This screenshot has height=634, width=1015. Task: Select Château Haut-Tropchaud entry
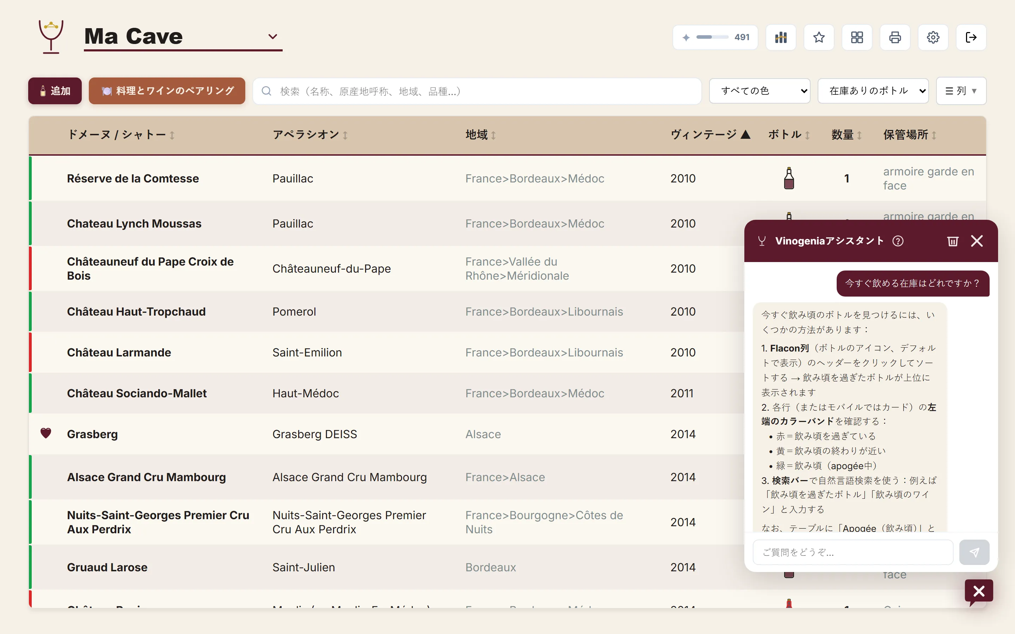point(136,312)
